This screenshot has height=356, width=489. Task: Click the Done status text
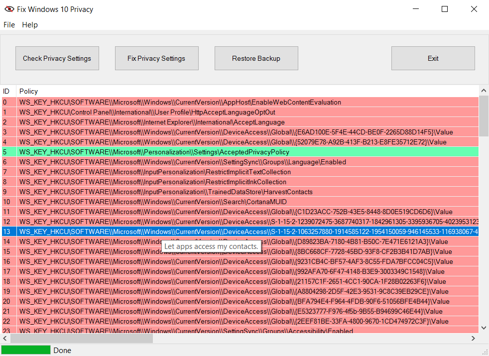coord(62,351)
